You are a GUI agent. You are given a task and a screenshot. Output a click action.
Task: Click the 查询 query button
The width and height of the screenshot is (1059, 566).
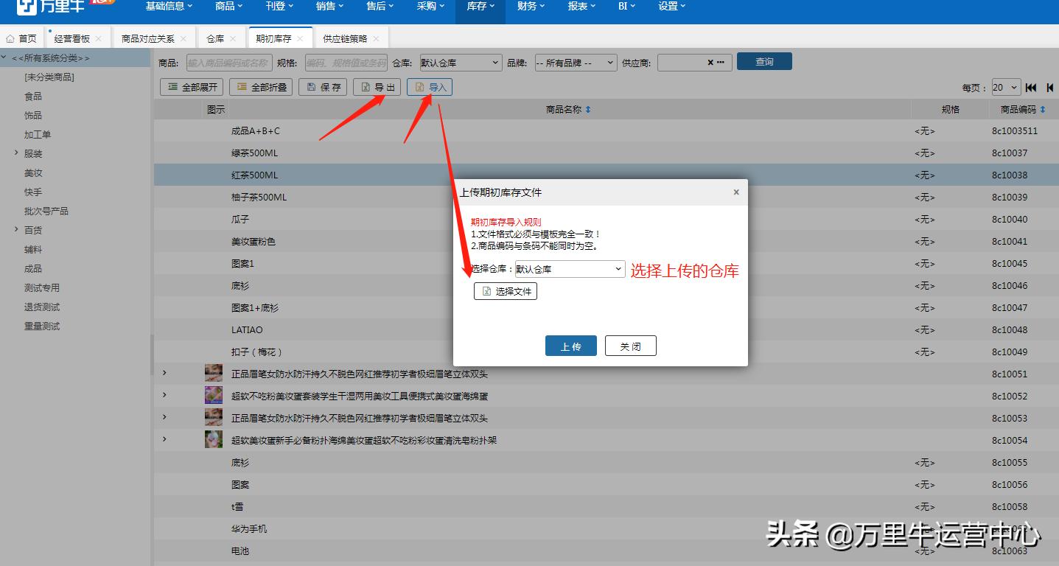pos(763,62)
